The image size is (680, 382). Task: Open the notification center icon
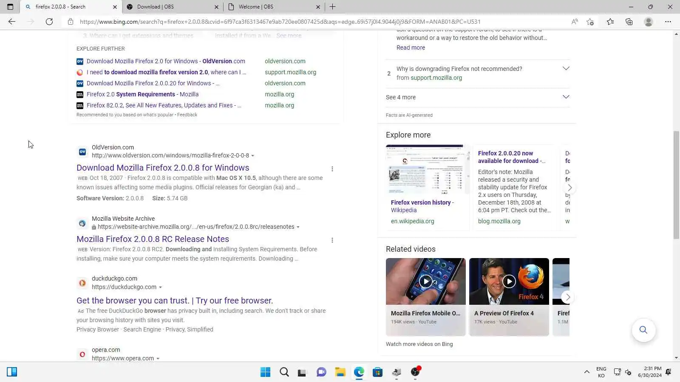point(669,372)
